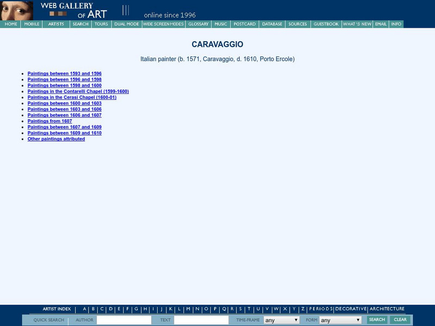Jump to artist index letter T
435x326 pixels.
pyautogui.click(x=249, y=309)
